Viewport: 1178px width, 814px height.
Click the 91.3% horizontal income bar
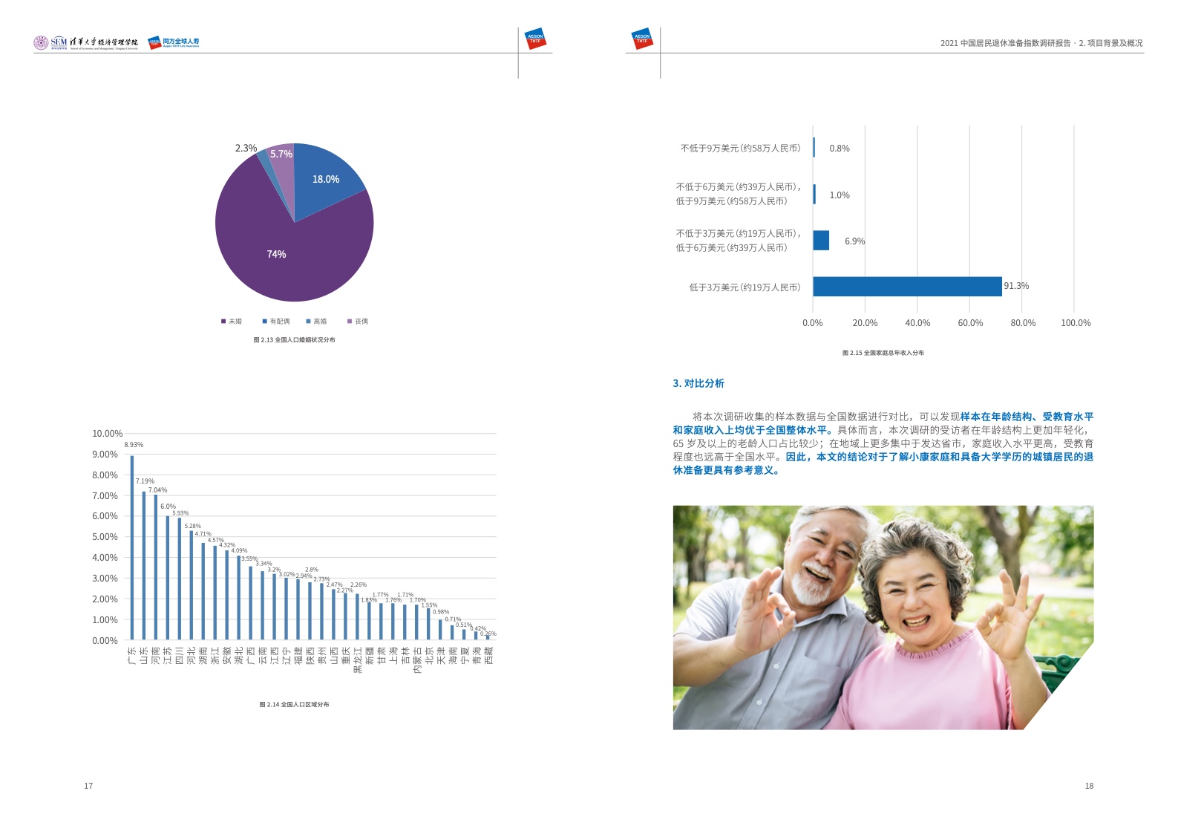(x=906, y=287)
